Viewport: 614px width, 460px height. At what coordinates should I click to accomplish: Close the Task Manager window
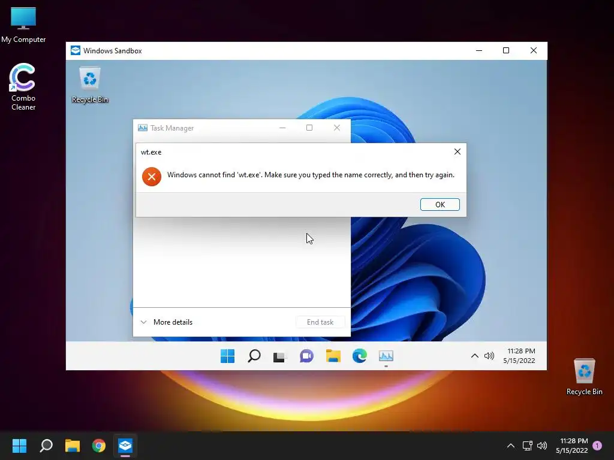click(337, 128)
